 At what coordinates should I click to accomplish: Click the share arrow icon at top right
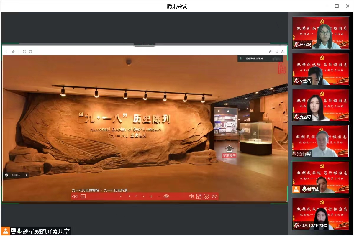click(x=271, y=51)
